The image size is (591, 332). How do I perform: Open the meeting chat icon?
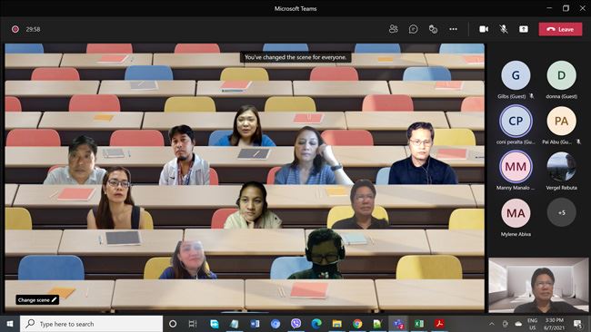click(413, 29)
